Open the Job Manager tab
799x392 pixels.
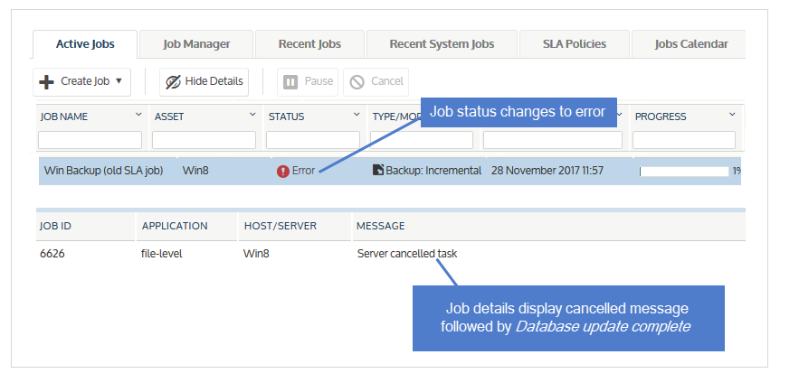coord(196,44)
